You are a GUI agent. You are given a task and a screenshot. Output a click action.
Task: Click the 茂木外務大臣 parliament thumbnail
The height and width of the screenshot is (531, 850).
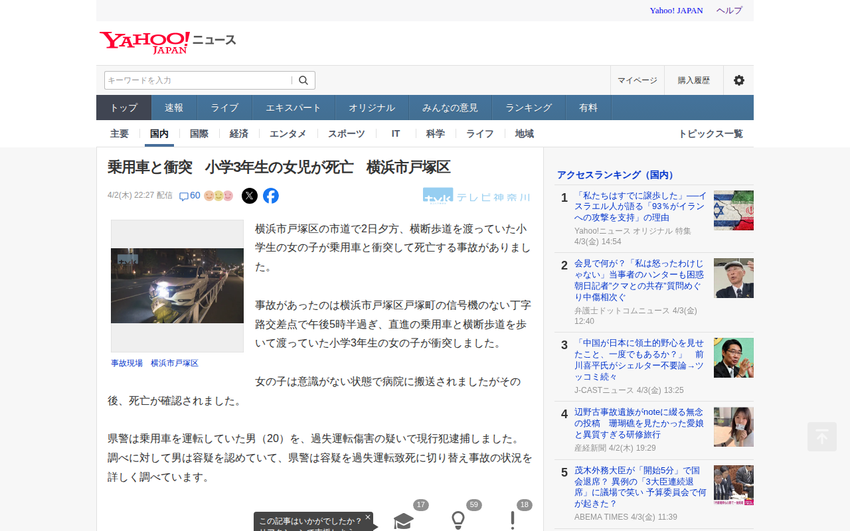(734, 485)
